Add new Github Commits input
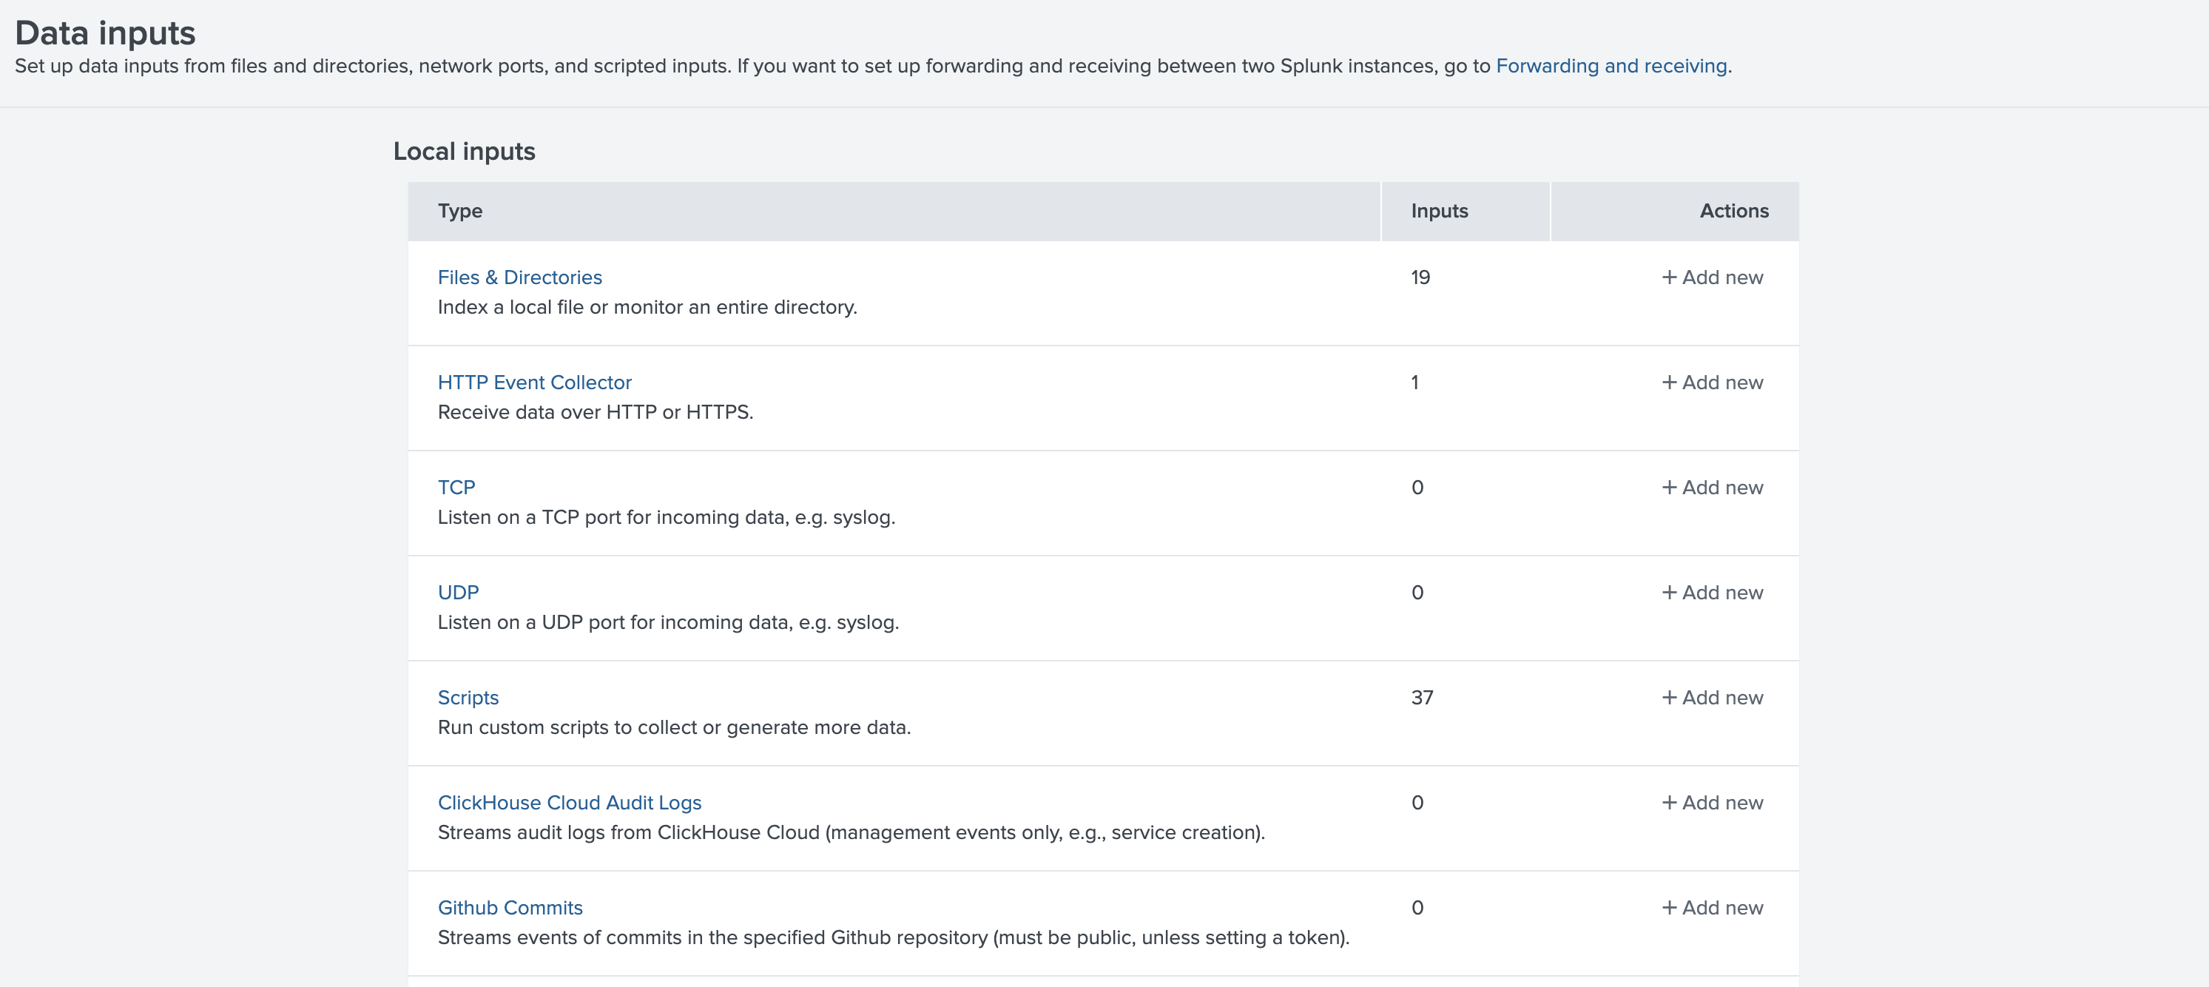This screenshot has height=987, width=2209. point(1711,907)
